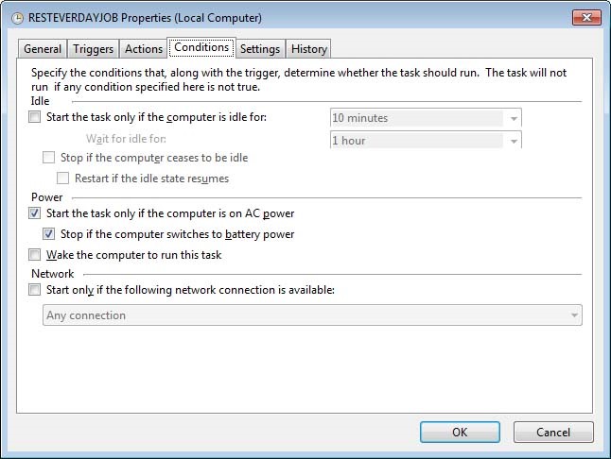Toggle stop if computer ceases to be idle
Screen dimensions: 611x459
(x=49, y=158)
